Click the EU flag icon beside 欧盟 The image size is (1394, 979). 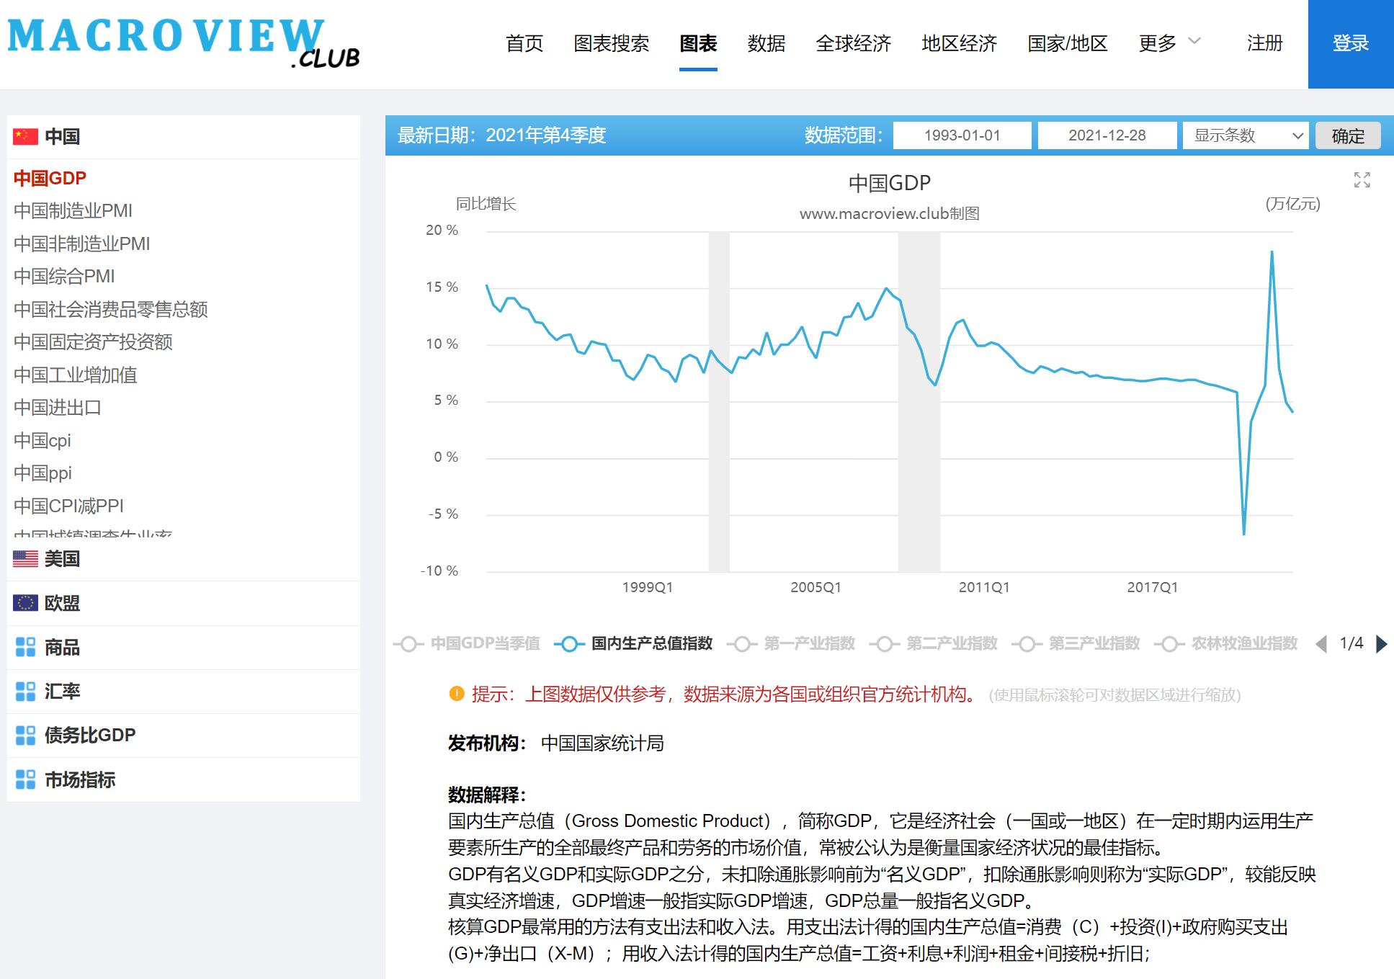click(25, 603)
